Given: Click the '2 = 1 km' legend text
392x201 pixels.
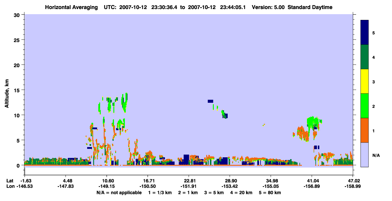Looking at the screenshot, I should (x=188, y=193).
